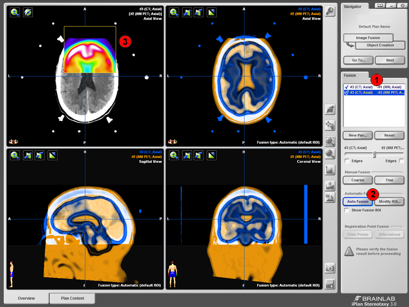Click the image blending slider handle

(375, 154)
